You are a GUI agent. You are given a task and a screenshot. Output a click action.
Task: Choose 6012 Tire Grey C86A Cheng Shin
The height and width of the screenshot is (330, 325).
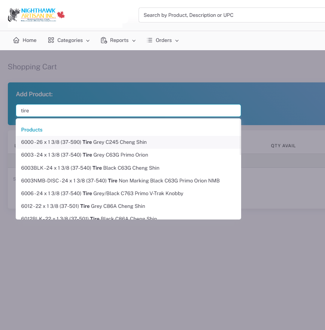83,206
